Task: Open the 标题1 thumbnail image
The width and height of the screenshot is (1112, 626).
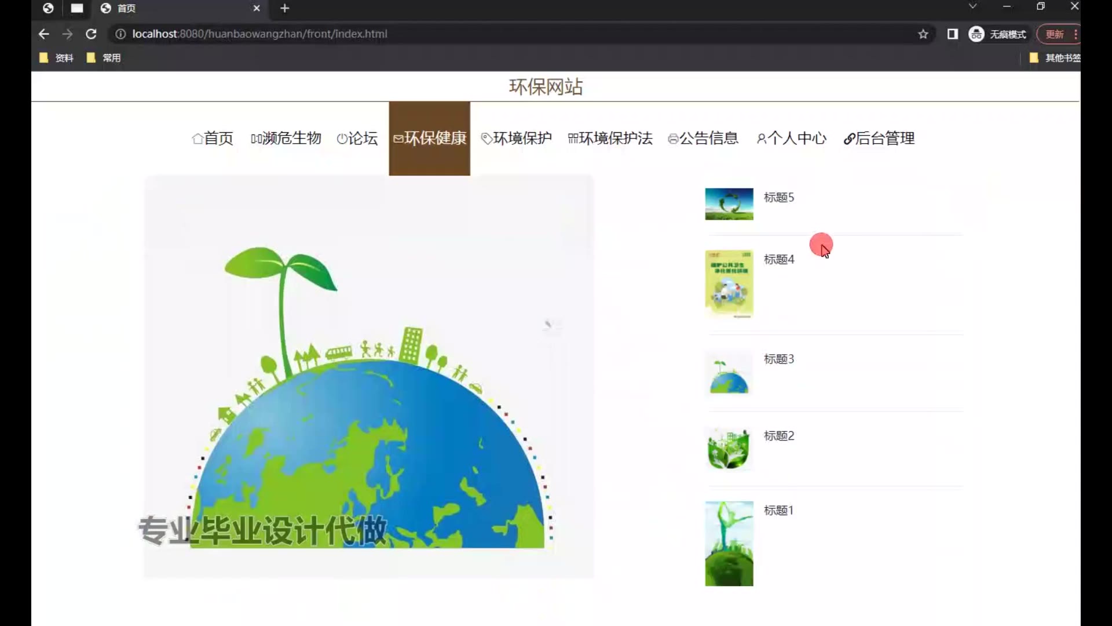Action: (729, 544)
